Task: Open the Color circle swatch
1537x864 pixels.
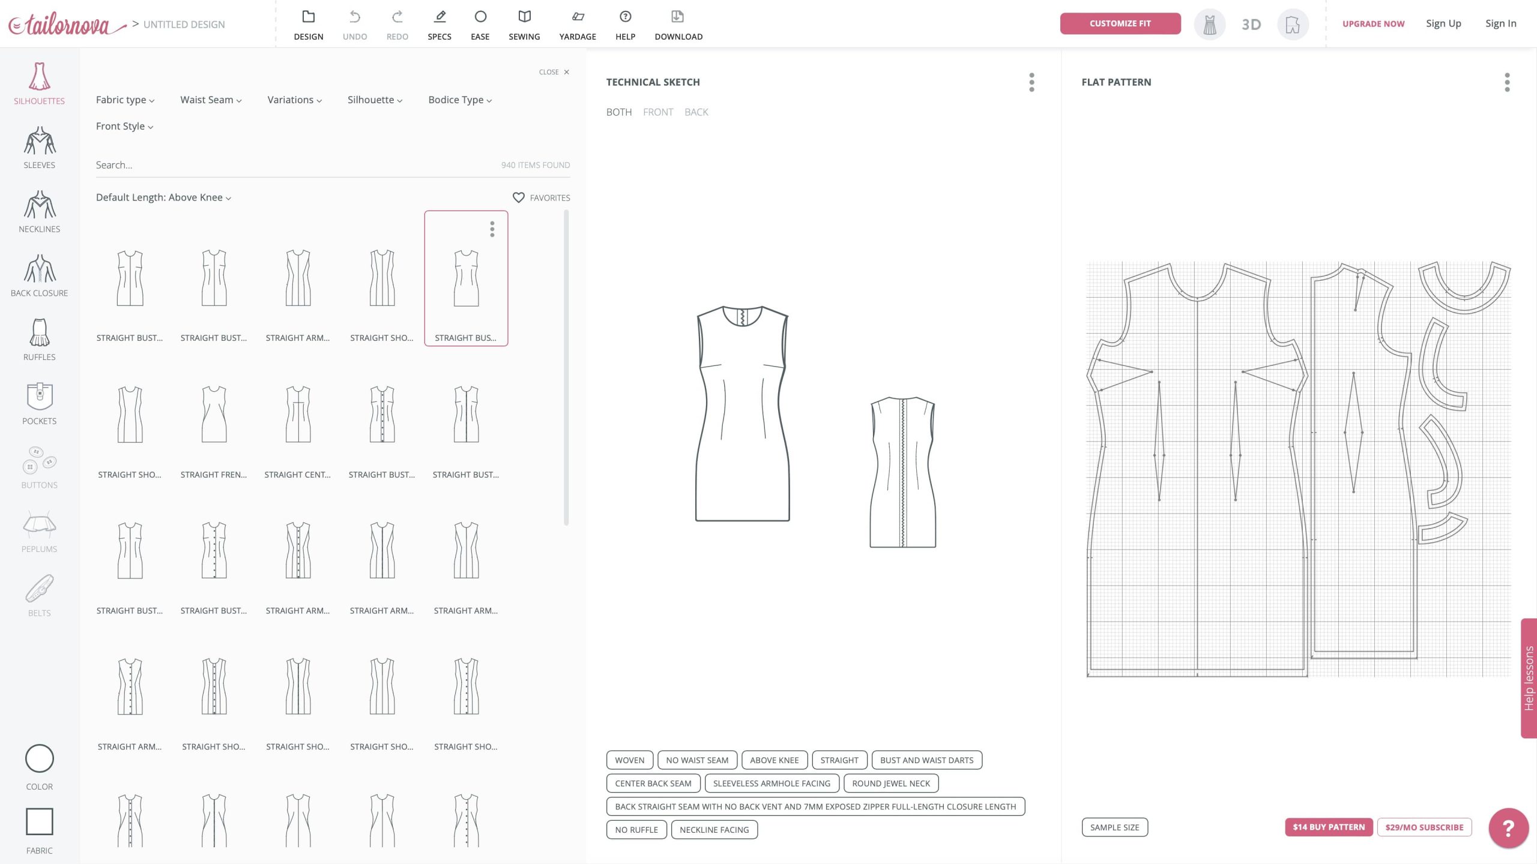Action: (x=39, y=759)
